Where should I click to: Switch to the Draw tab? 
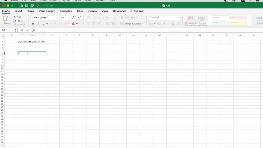30,11
